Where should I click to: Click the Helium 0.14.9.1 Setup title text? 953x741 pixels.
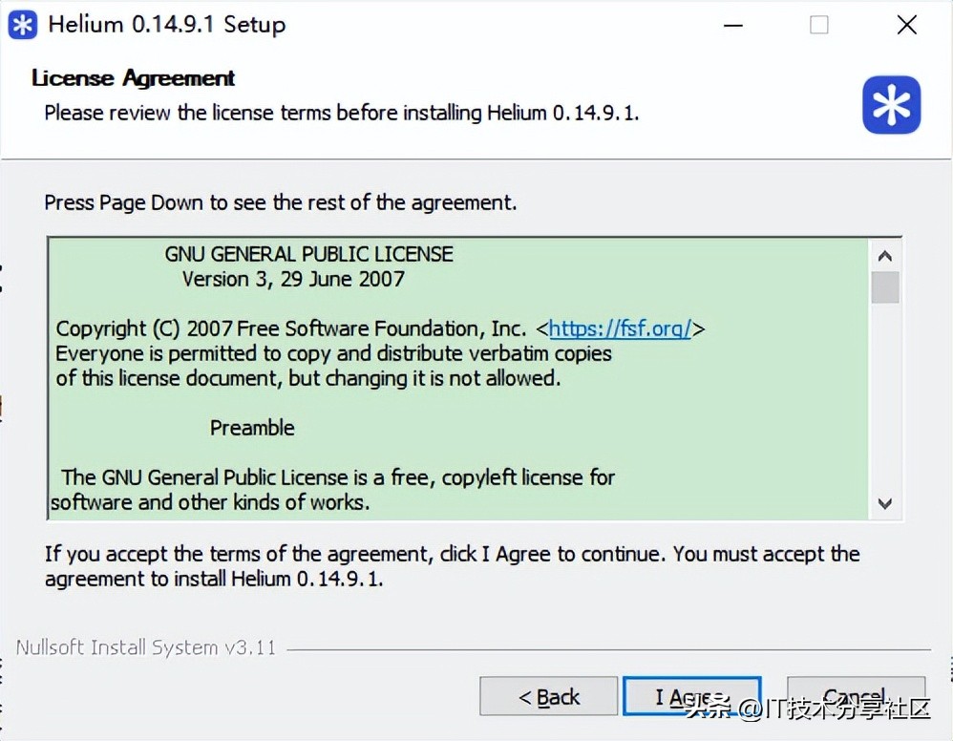(166, 25)
